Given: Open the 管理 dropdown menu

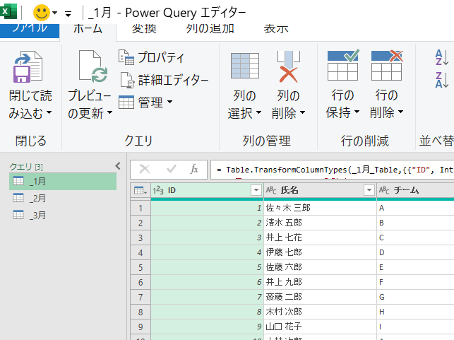Looking at the screenshot, I should (145, 102).
